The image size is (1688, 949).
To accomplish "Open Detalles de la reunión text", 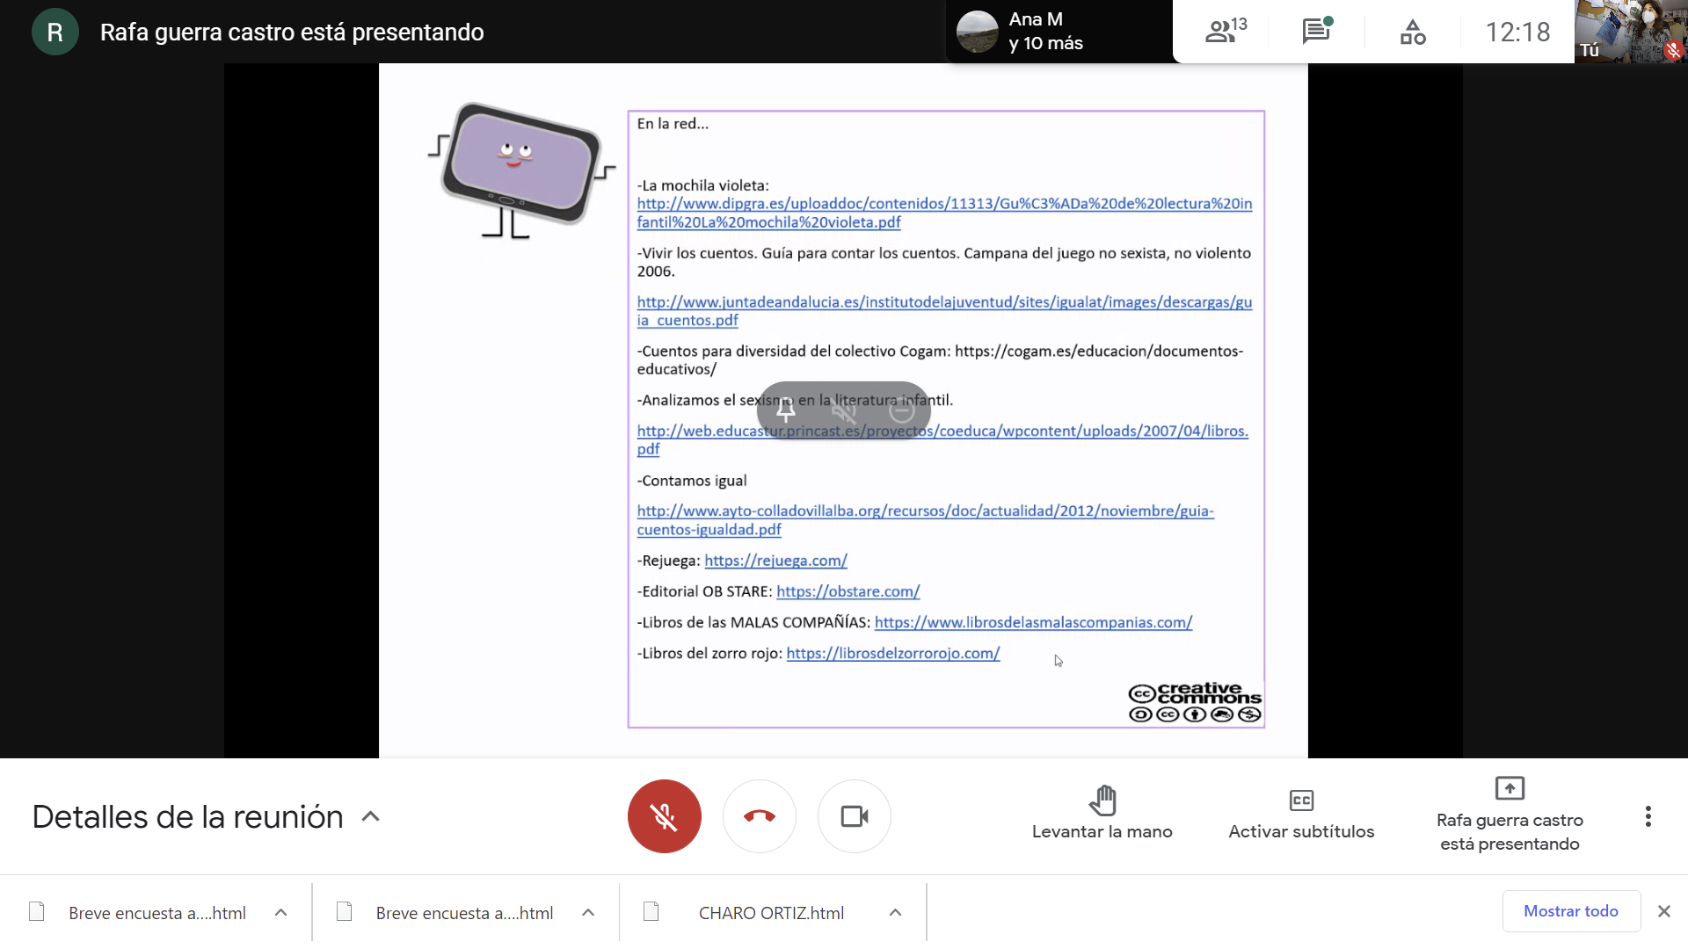I will [187, 816].
